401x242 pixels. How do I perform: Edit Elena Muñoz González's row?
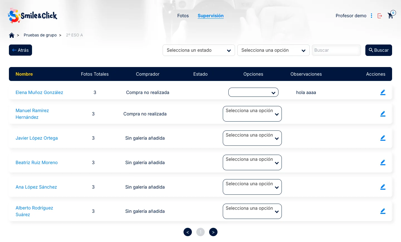[x=383, y=92]
